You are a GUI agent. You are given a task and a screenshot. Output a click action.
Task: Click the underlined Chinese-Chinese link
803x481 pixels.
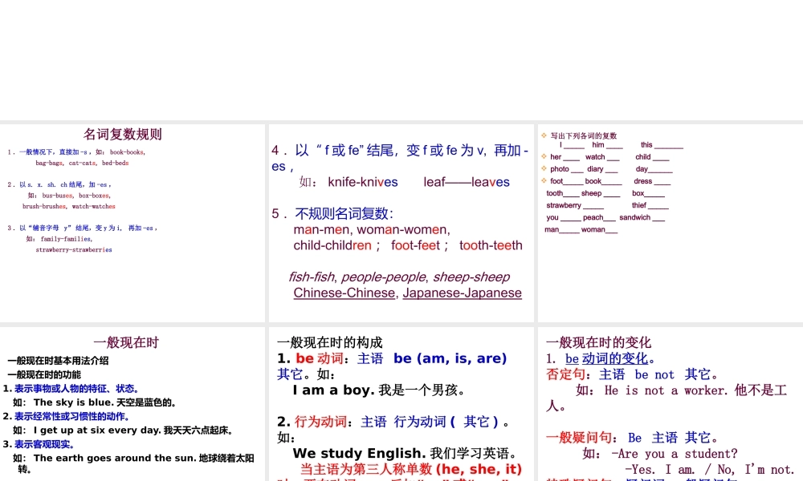point(344,293)
